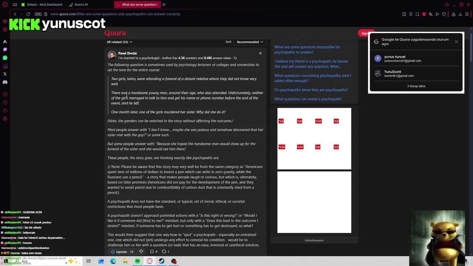Open split screen view icon
The image size is (473, 266).
click(x=404, y=14)
